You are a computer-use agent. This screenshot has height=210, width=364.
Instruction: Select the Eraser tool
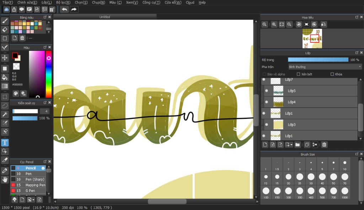(x=5, y=30)
